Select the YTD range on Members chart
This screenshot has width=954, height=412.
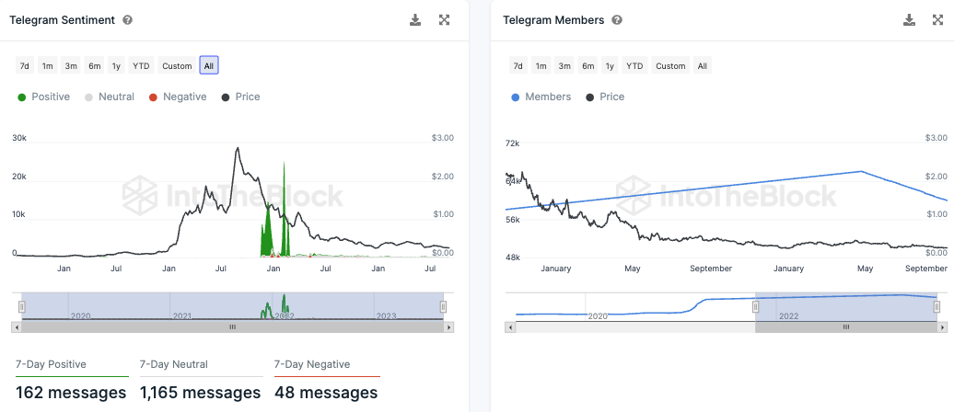pos(634,65)
